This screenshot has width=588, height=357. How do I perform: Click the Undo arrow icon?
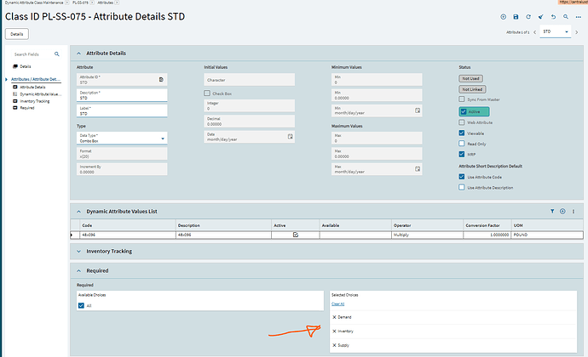click(x=553, y=17)
